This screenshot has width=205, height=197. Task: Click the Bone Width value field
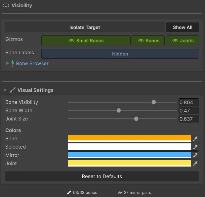pyautogui.click(x=188, y=111)
